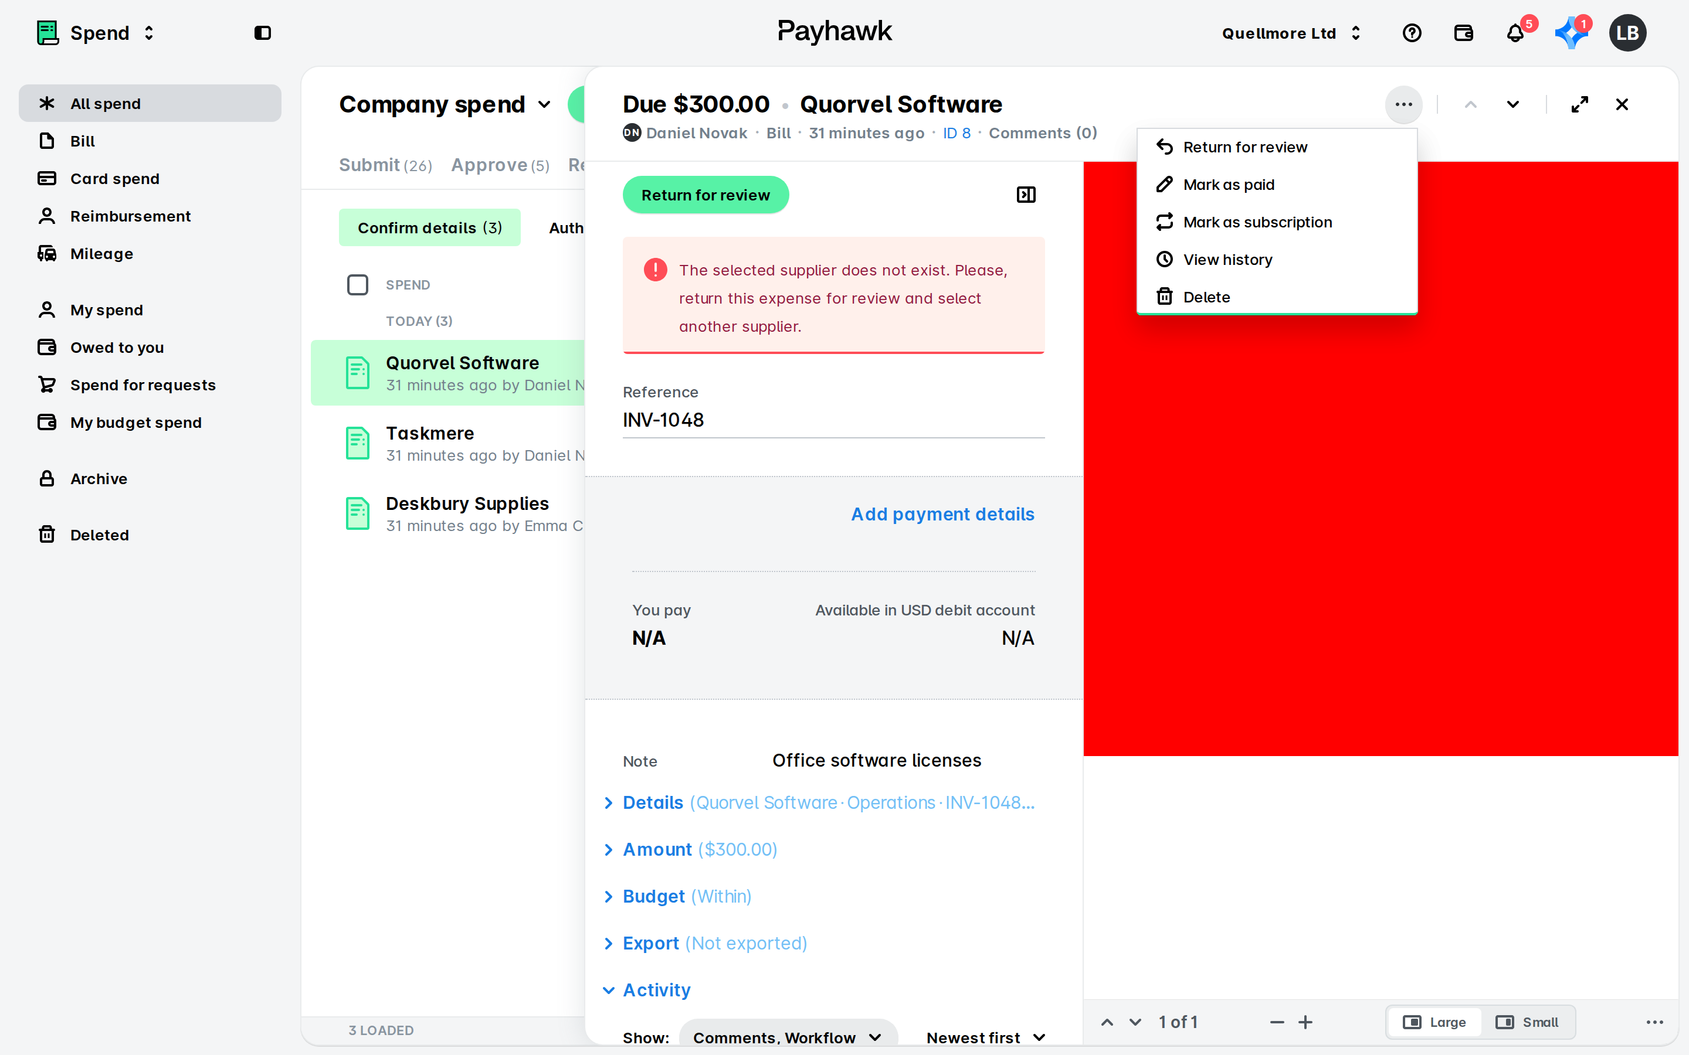
Task: Collapse the sidebar with the panel icon
Action: tap(262, 33)
